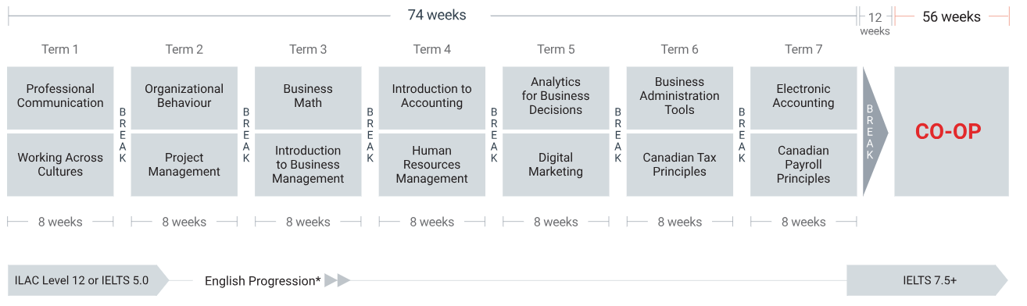Click Business Administration Tools box
Viewport: 1027px width, 306px height.
pyautogui.click(x=679, y=98)
